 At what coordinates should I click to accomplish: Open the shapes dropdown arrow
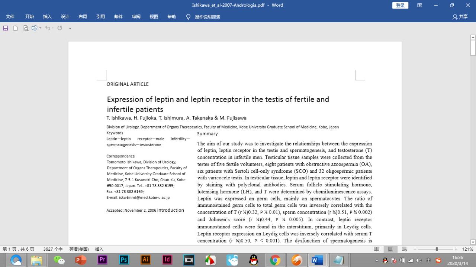click(x=40, y=28)
